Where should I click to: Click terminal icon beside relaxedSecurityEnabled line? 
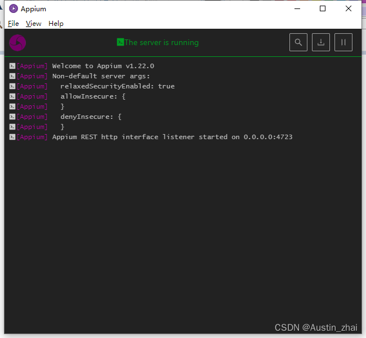pos(12,86)
